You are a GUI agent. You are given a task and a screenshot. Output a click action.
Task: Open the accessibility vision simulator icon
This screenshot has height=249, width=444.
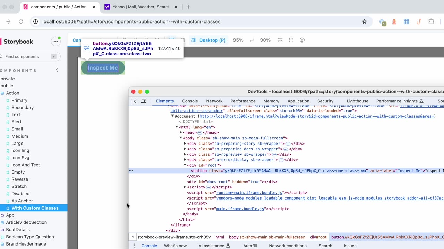[x=302, y=40]
